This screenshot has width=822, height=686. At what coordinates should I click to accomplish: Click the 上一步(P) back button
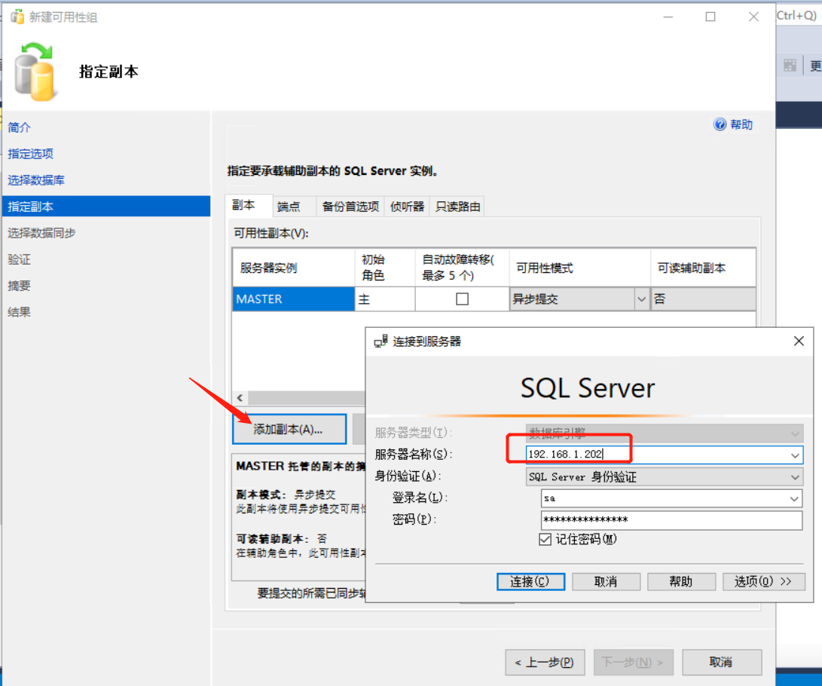click(545, 663)
